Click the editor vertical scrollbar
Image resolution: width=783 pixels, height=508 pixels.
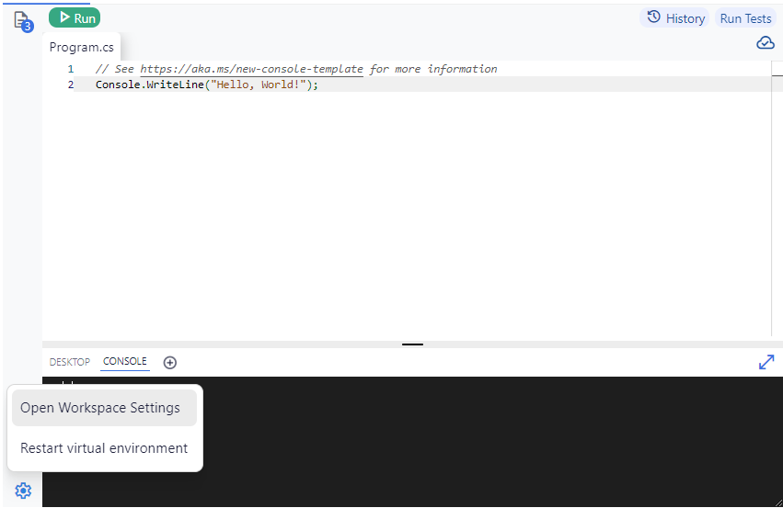(777, 199)
